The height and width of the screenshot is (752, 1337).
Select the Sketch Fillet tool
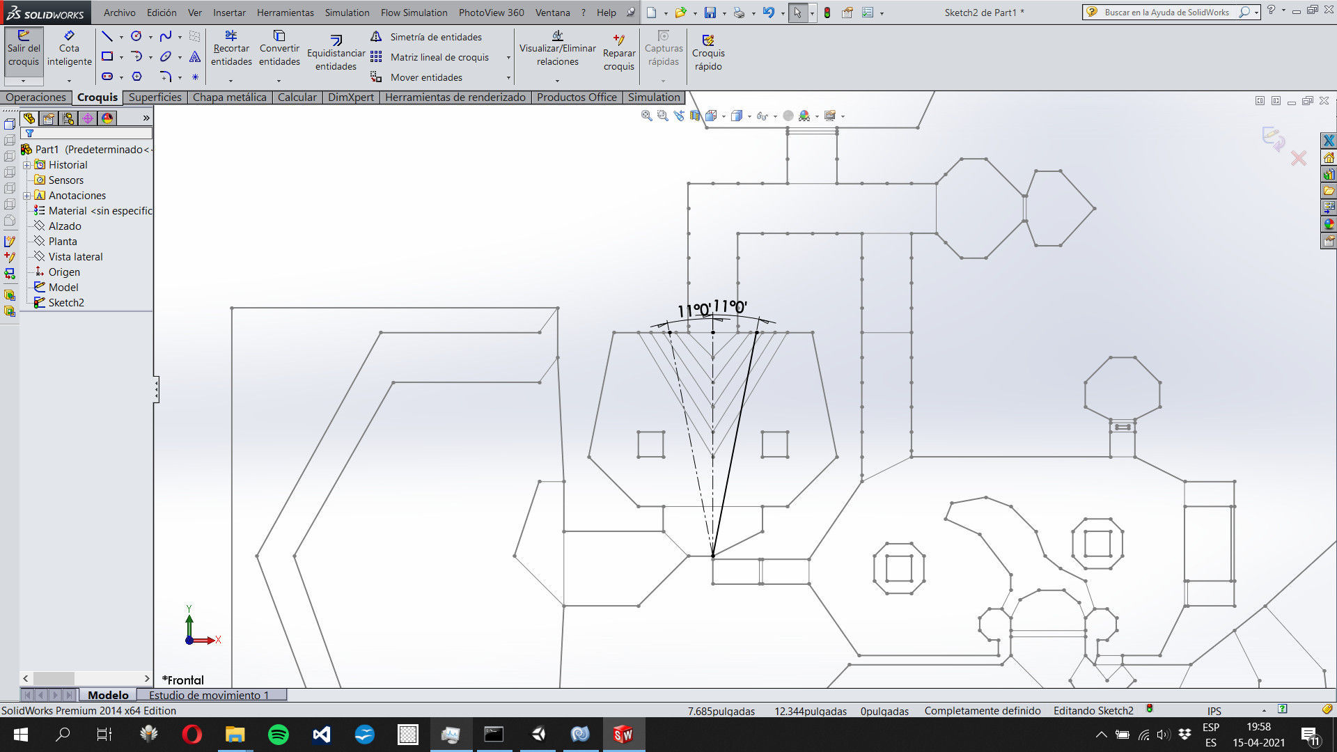(x=166, y=77)
